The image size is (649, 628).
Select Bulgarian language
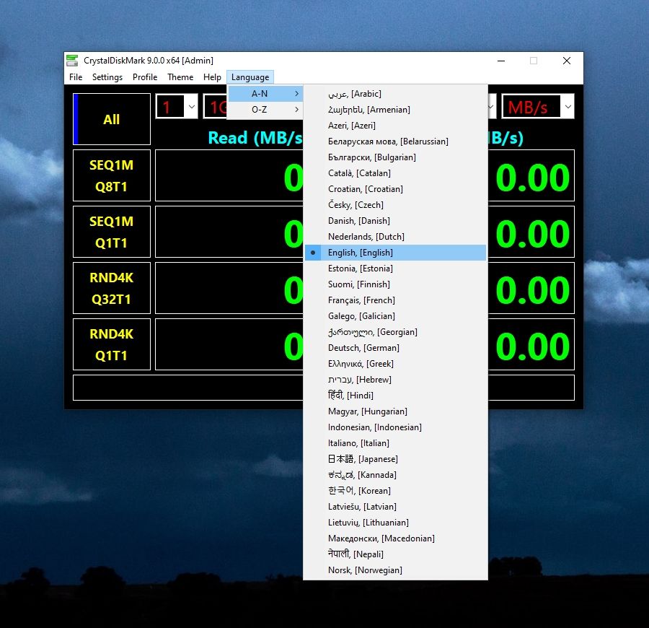pyautogui.click(x=395, y=157)
